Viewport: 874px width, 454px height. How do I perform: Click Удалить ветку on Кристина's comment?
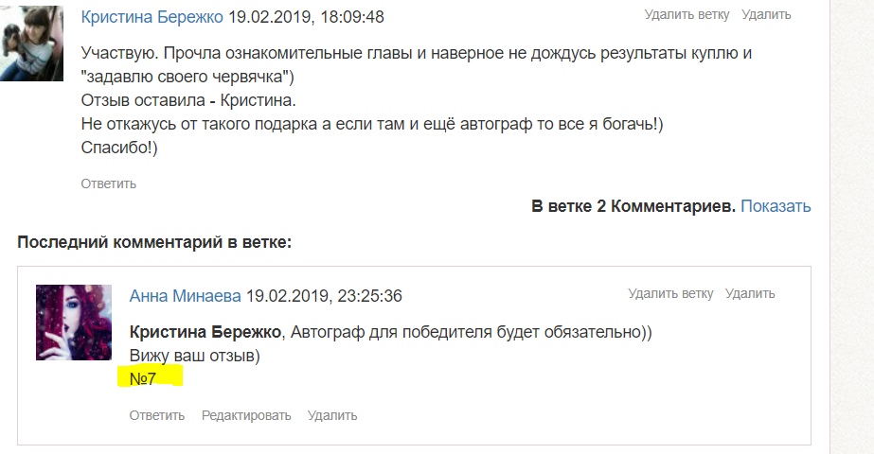click(x=687, y=14)
